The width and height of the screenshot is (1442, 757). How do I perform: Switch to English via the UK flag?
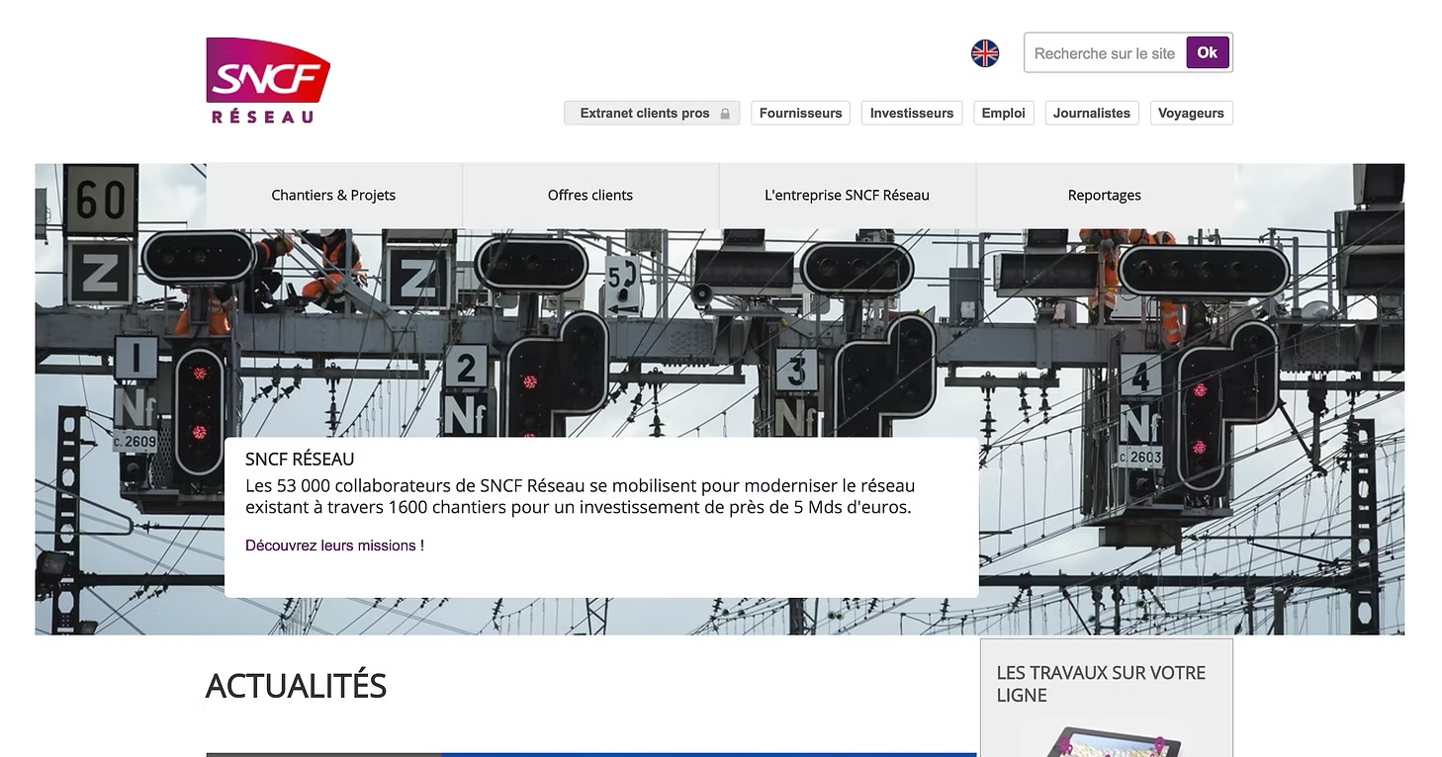pyautogui.click(x=984, y=53)
